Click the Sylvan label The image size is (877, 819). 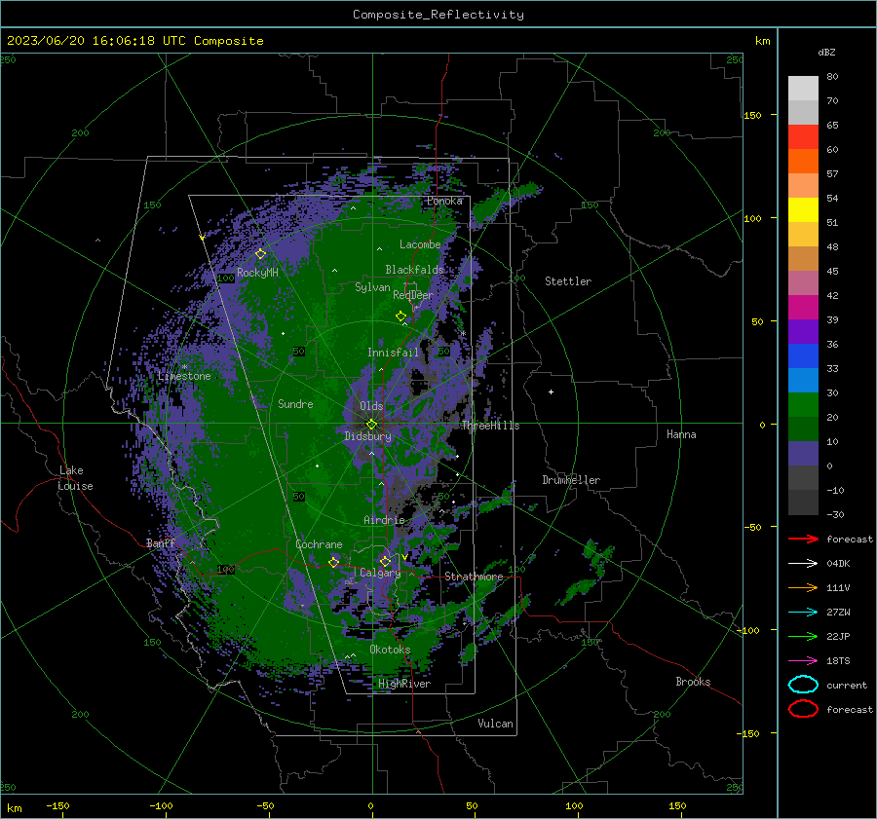(x=372, y=287)
